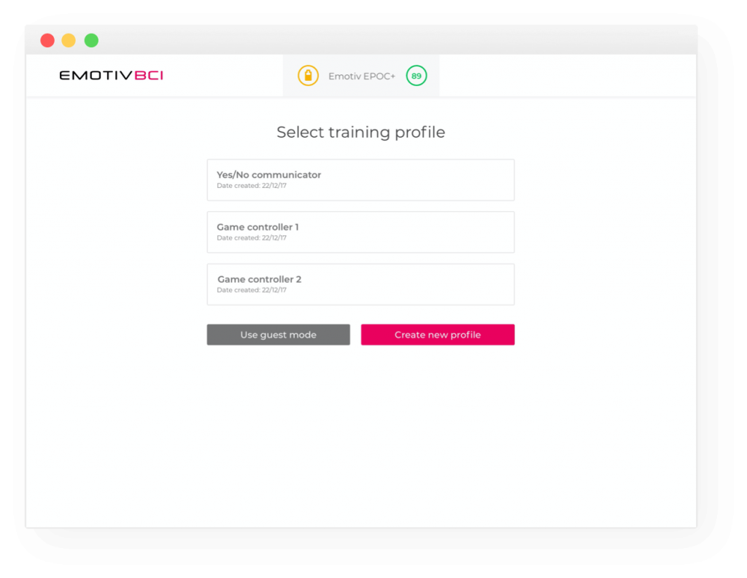Click the Select training profile heading
The image size is (747, 578).
360,133
